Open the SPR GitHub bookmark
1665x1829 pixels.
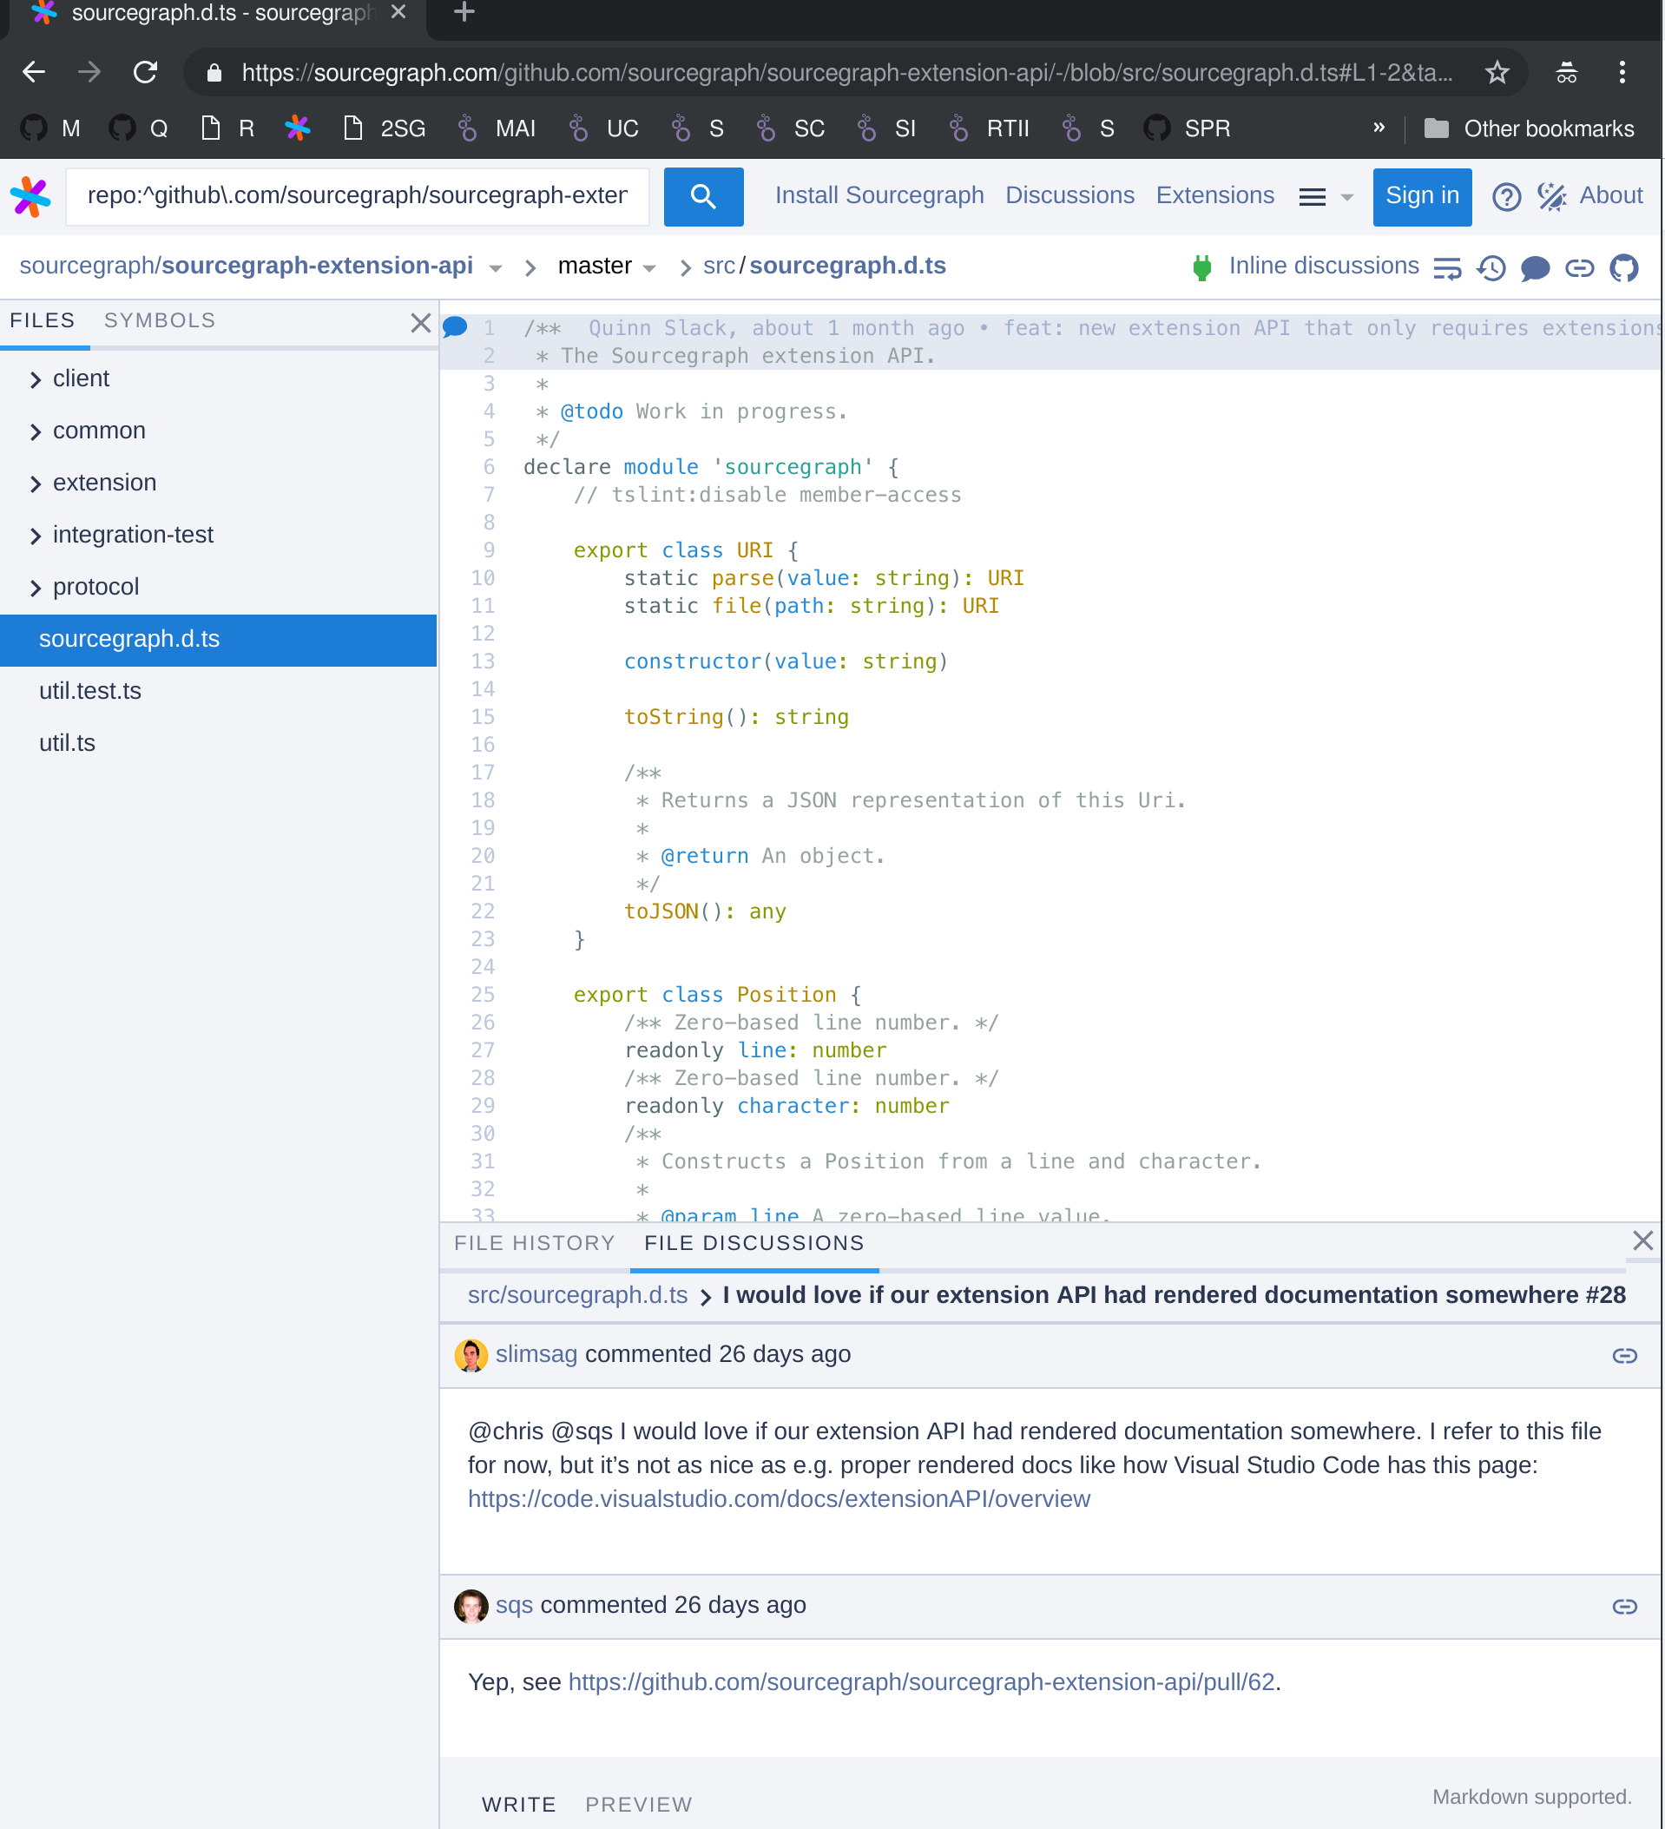click(x=1187, y=128)
